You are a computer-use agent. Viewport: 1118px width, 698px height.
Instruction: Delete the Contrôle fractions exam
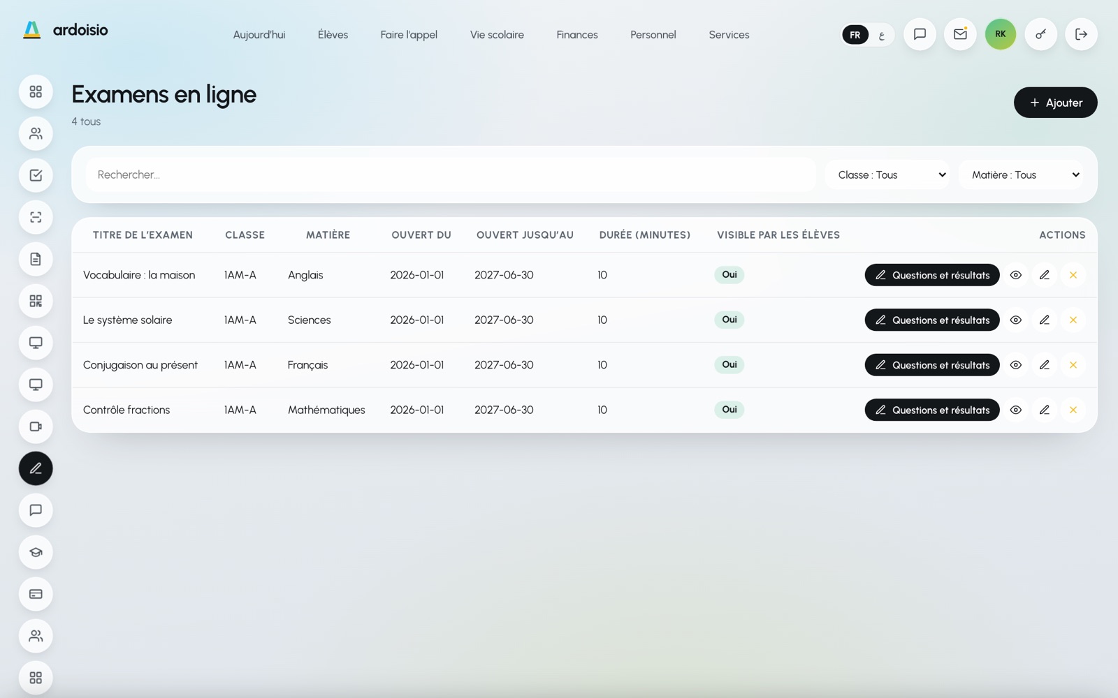coord(1073,410)
